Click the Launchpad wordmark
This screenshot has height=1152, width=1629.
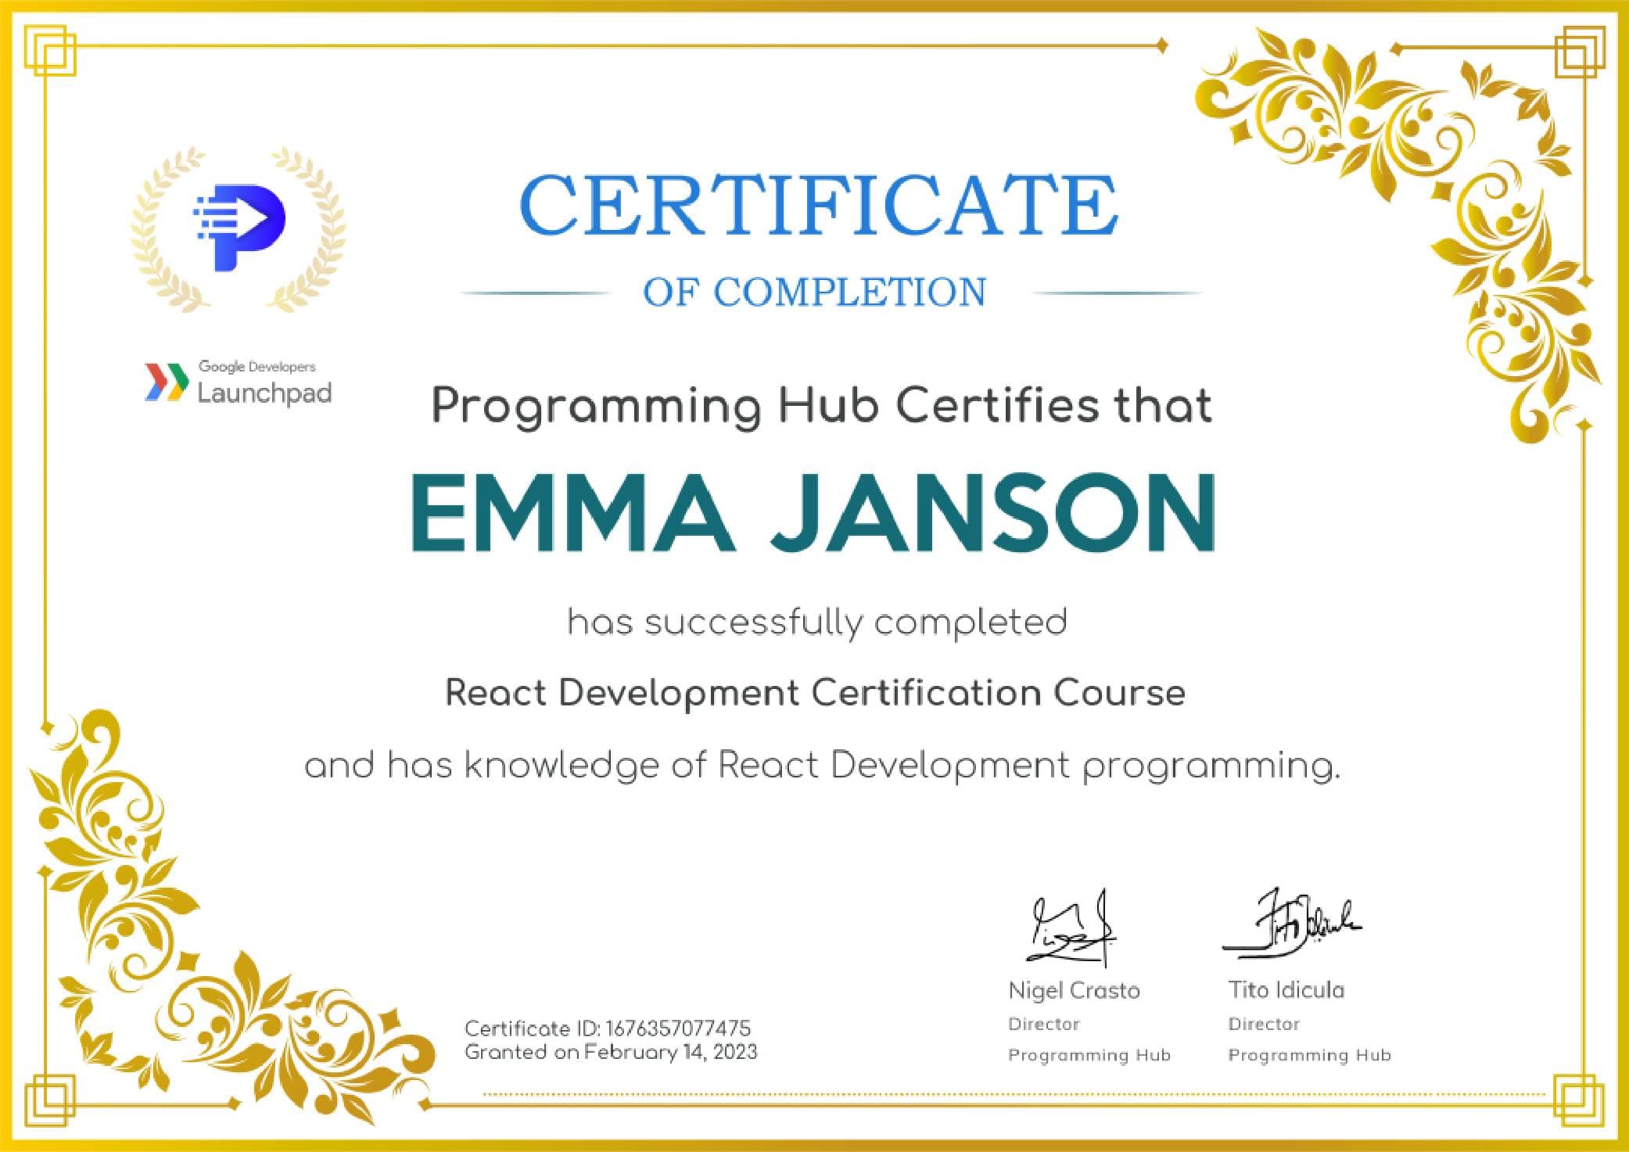point(264,393)
